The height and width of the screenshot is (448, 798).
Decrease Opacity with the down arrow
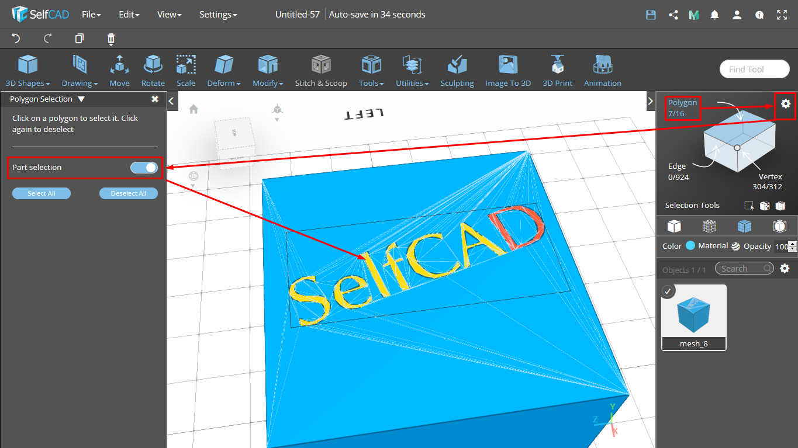coord(793,249)
